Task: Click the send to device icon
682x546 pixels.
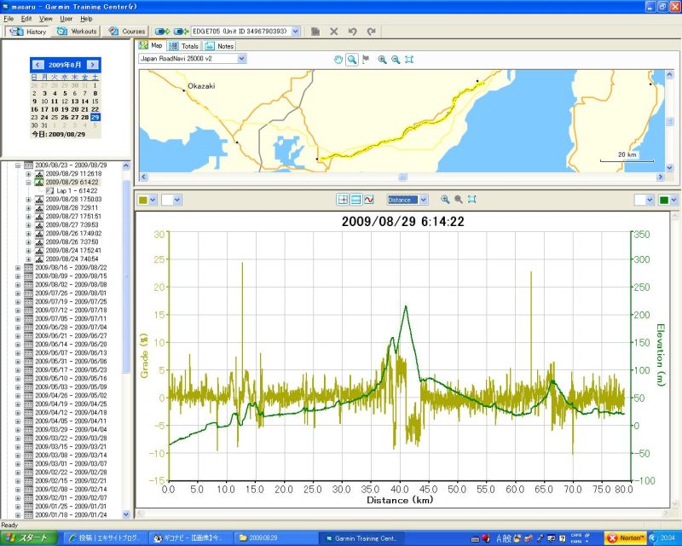Action: click(162, 32)
